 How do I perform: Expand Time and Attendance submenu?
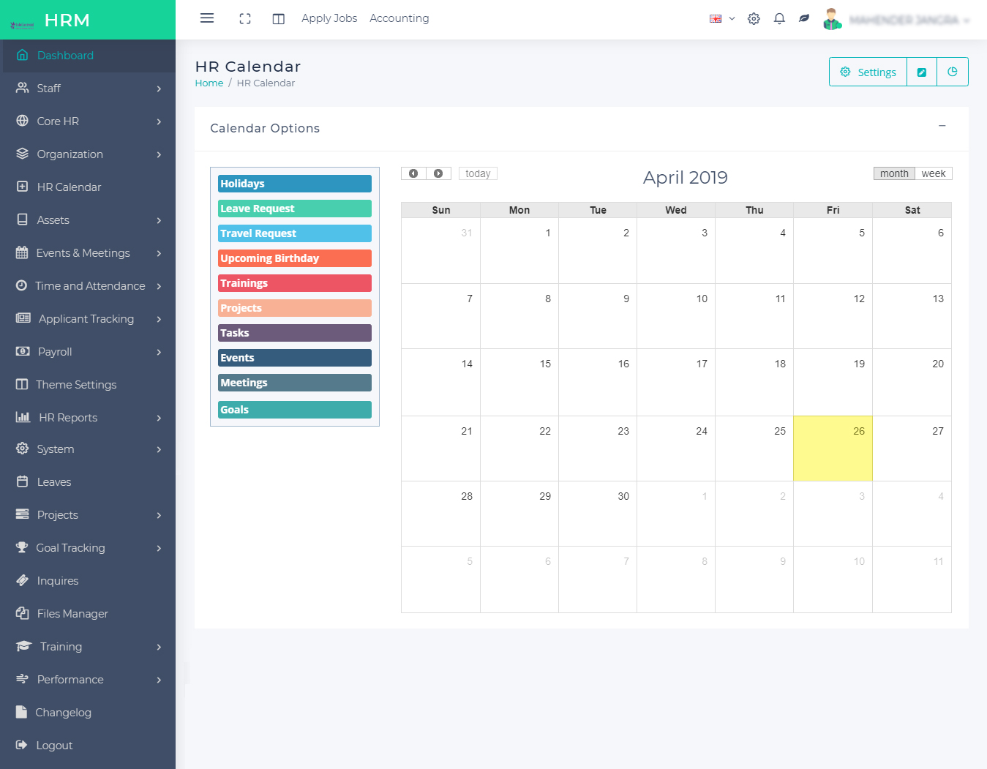88,286
